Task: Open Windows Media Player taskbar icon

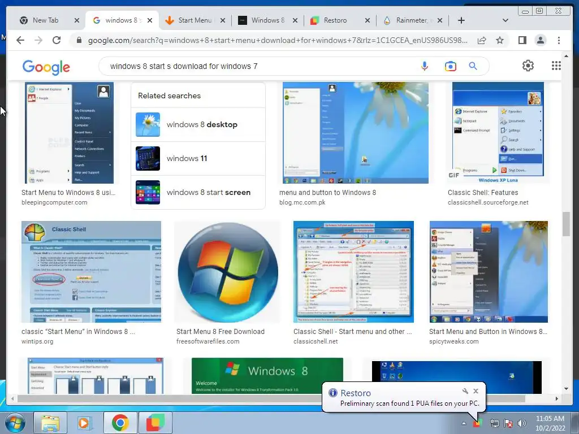Action: coord(85,423)
